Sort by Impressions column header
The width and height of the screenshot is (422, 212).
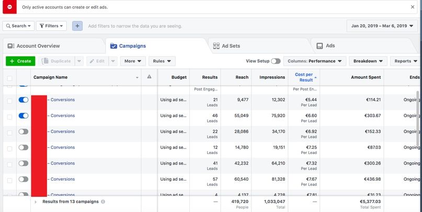click(270, 77)
